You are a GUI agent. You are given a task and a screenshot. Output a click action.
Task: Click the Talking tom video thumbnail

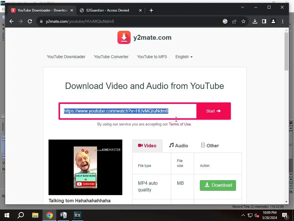(x=85, y=167)
